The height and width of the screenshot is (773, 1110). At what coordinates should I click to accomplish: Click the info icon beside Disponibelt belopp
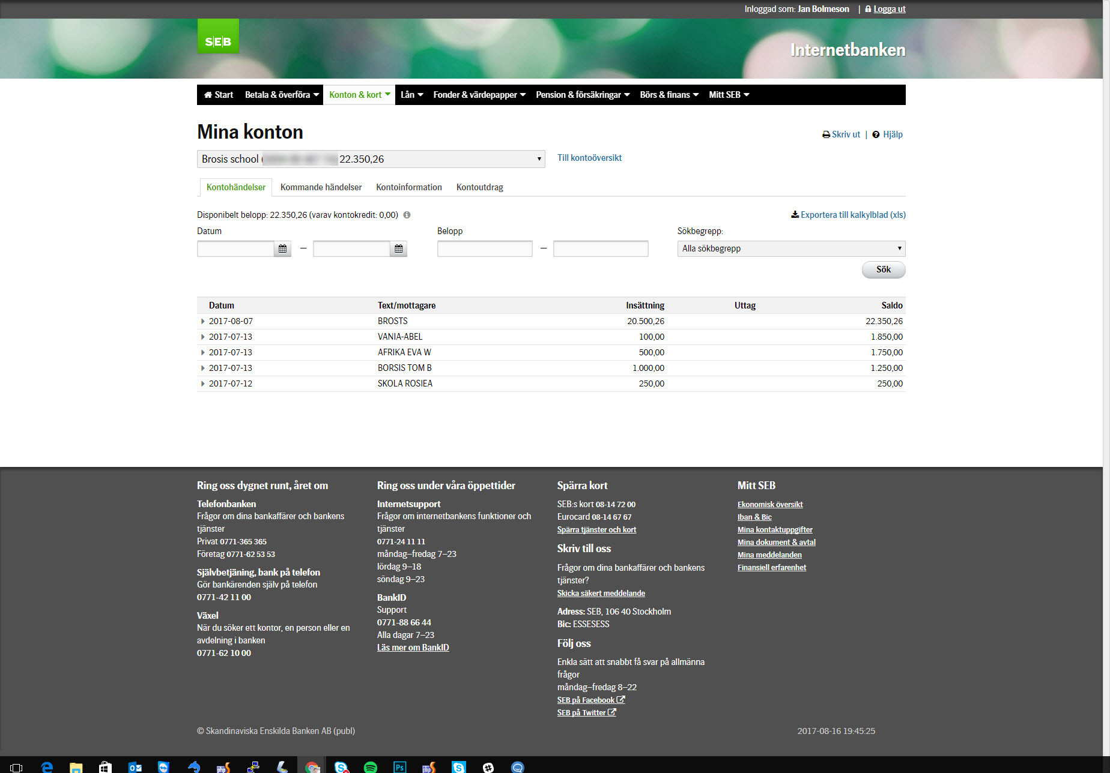tap(407, 215)
